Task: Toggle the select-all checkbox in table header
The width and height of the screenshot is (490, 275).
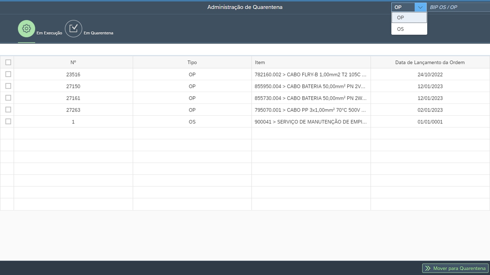Action: (8, 62)
